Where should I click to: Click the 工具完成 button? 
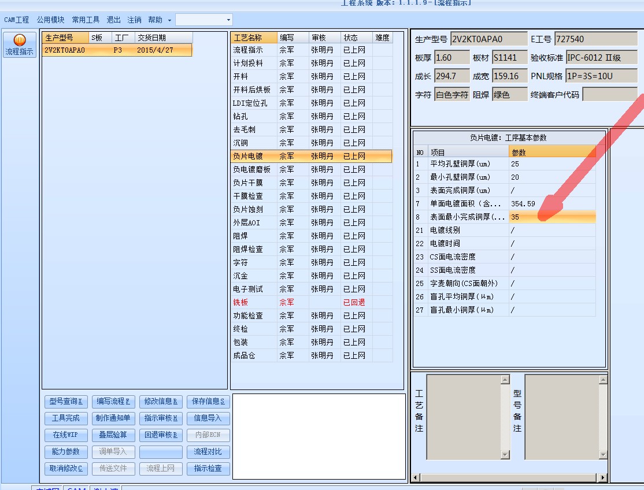coord(66,418)
